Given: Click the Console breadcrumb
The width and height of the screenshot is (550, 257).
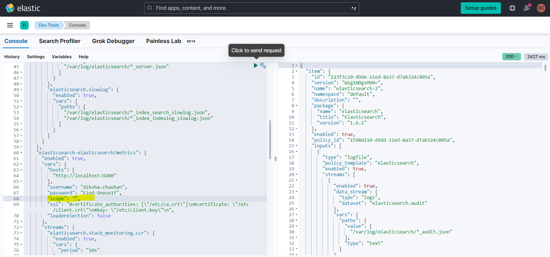Looking at the screenshot, I should 77,25.
